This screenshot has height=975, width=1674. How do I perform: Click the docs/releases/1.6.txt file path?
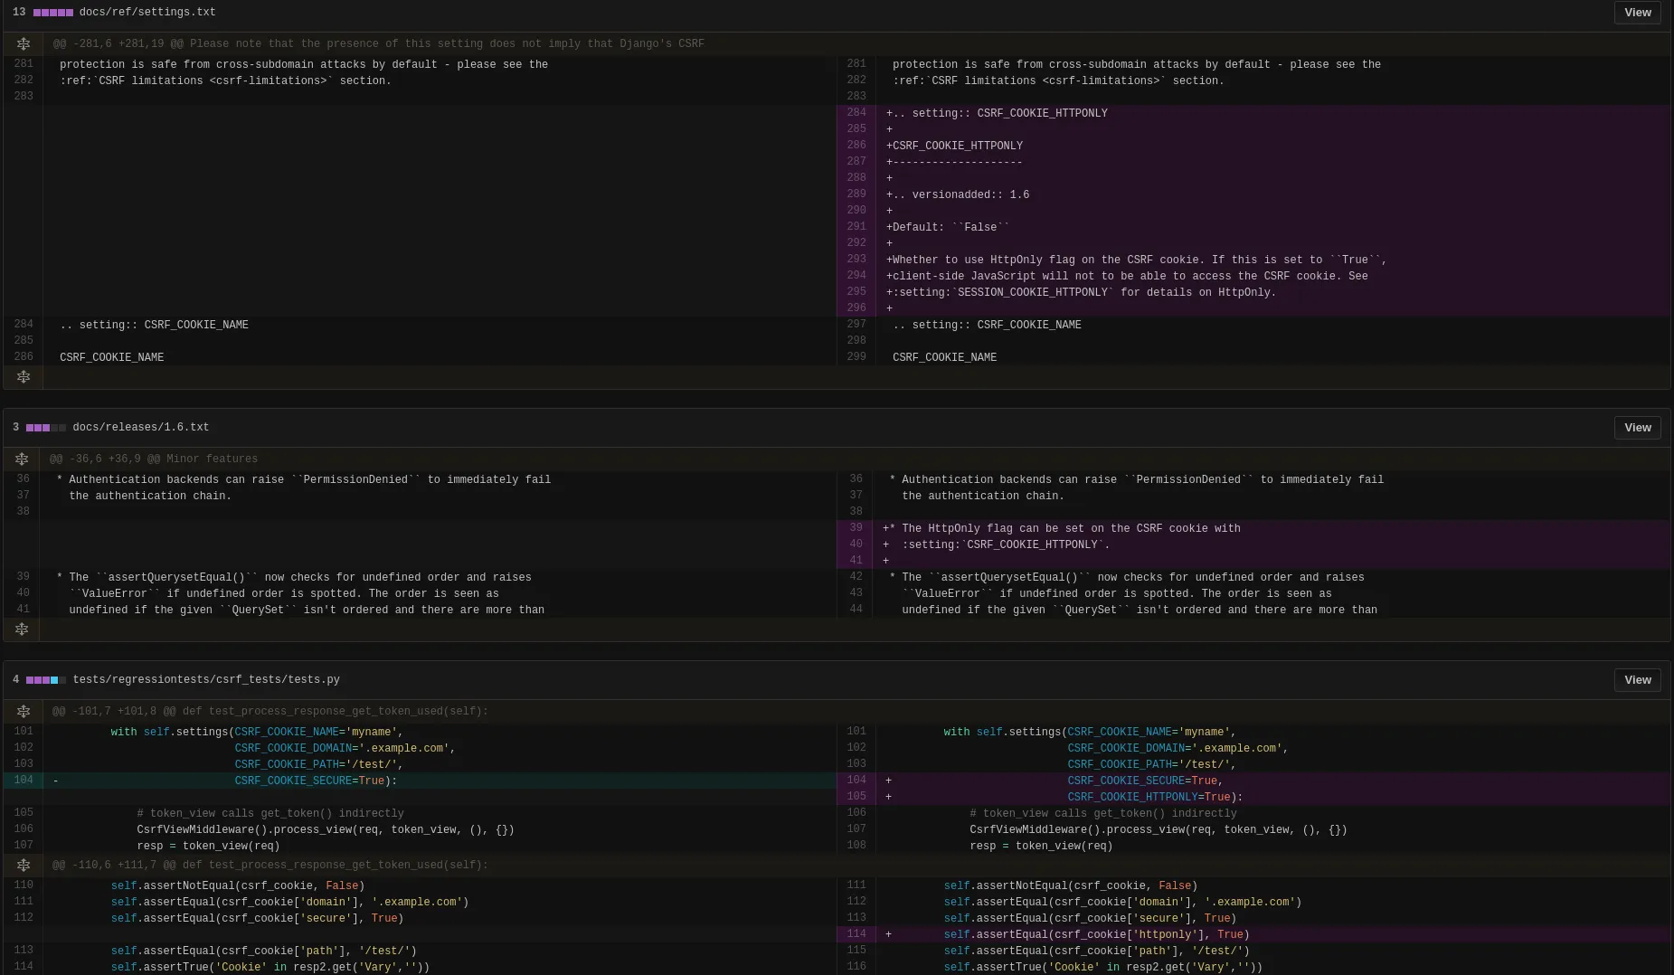[141, 428]
